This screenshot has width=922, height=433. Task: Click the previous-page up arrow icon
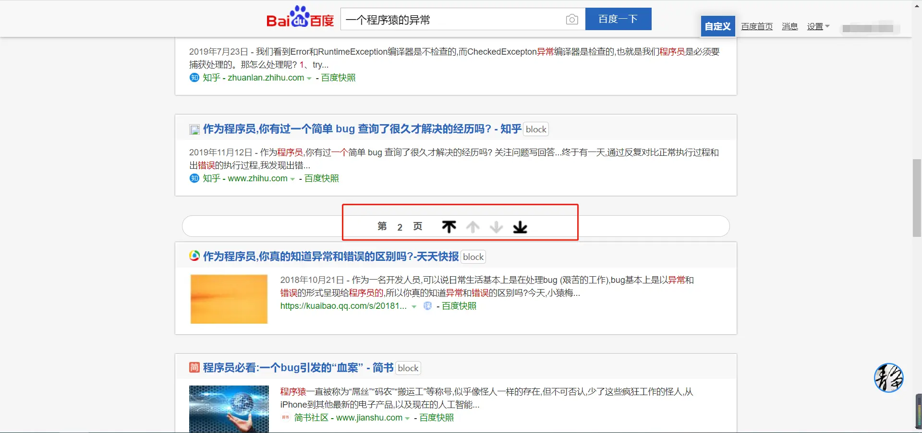(x=473, y=227)
